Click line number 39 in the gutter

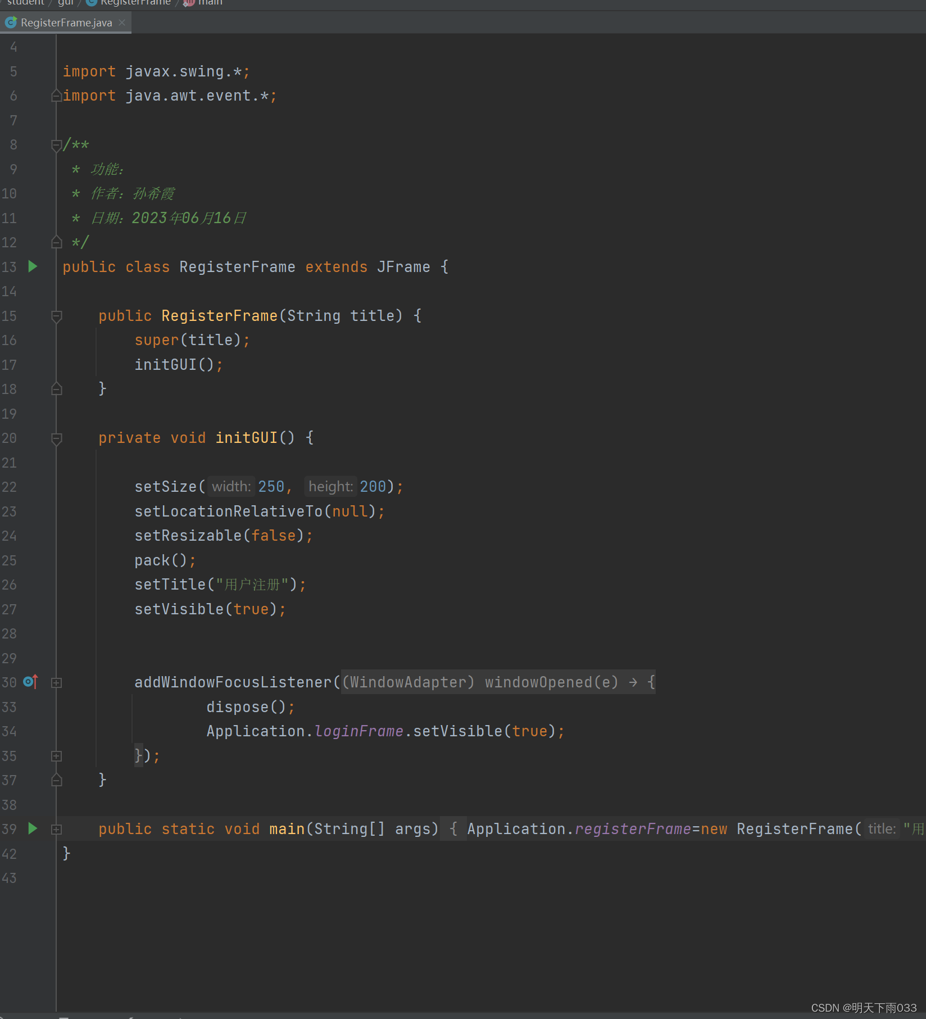click(x=9, y=829)
